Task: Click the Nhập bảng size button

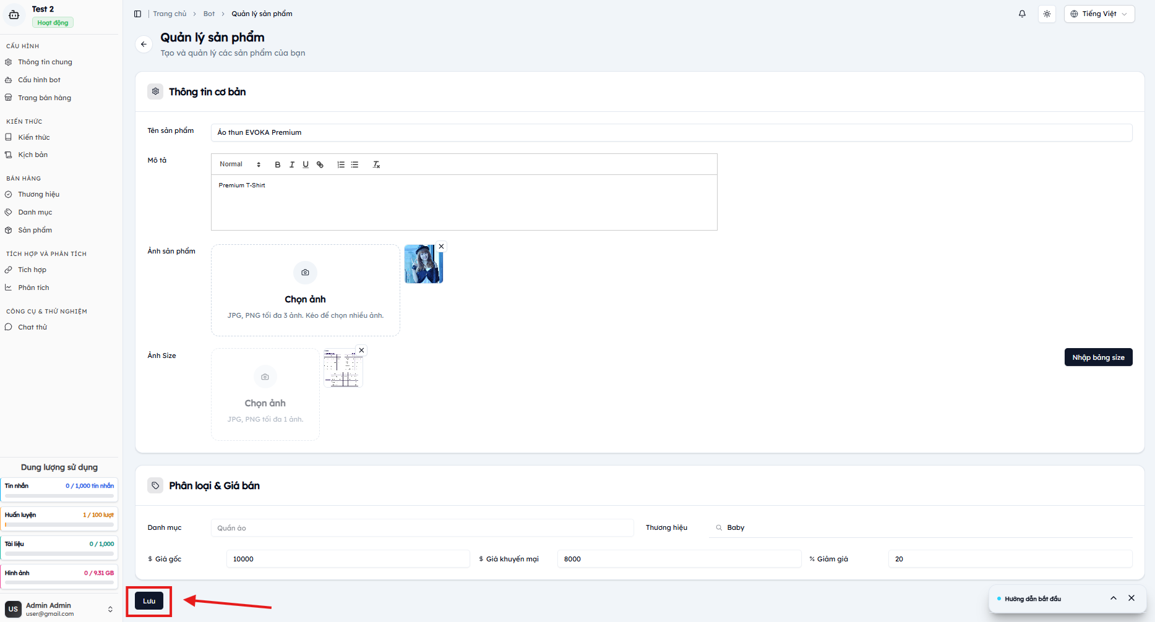Action: [1098, 357]
